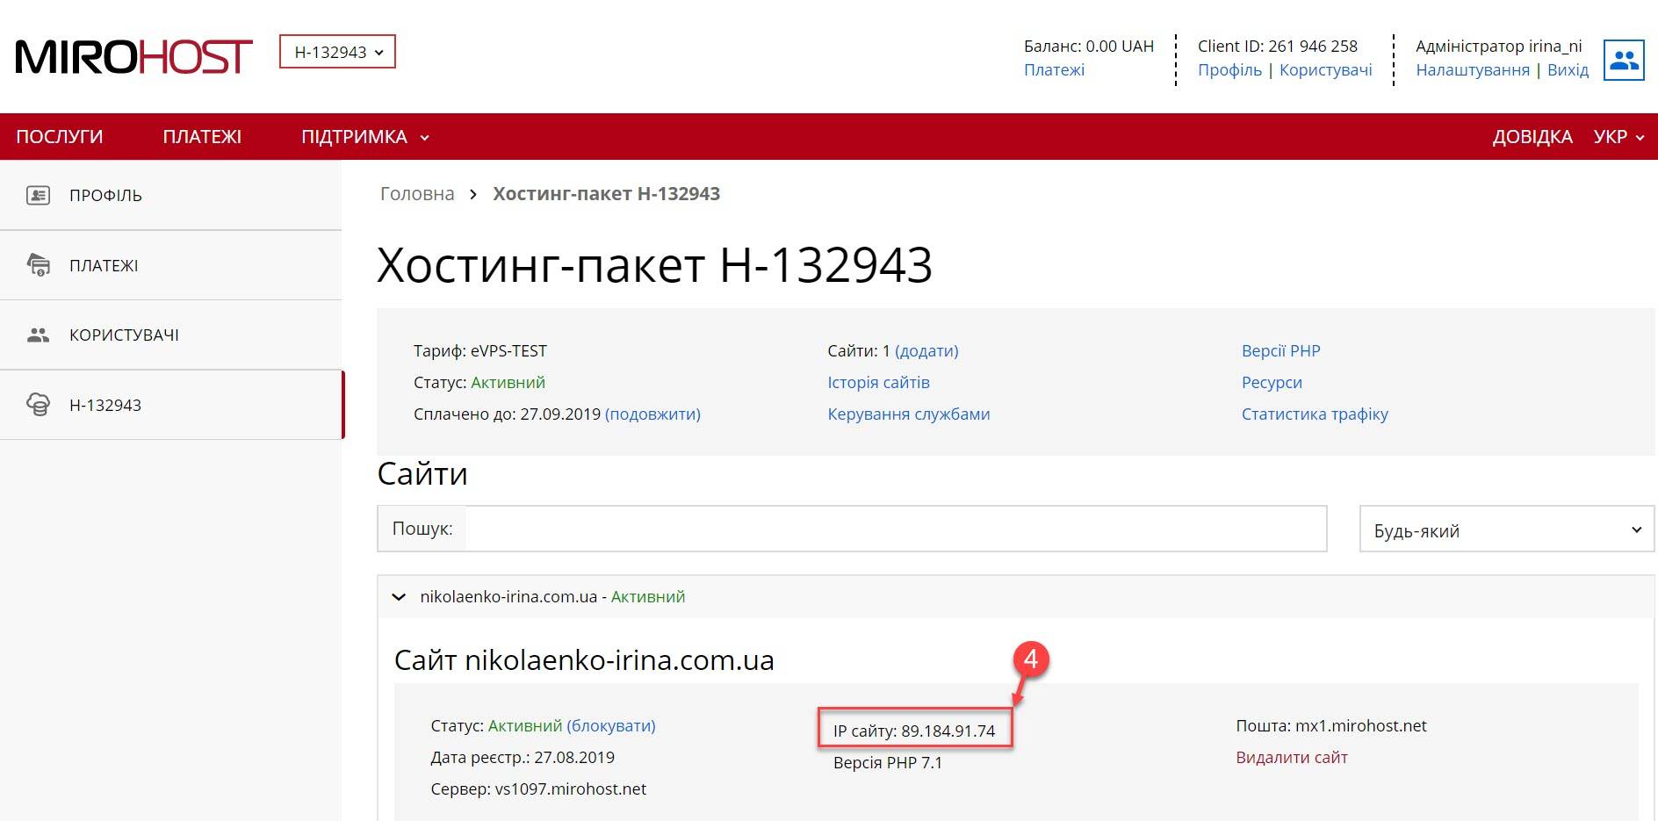Focus the Пошук site search field
Image resolution: width=1658 pixels, height=821 pixels.
896,529
